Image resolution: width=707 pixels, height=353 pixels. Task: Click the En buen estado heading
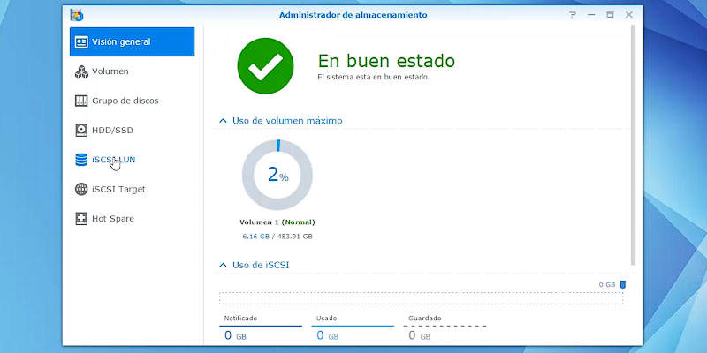[386, 60]
